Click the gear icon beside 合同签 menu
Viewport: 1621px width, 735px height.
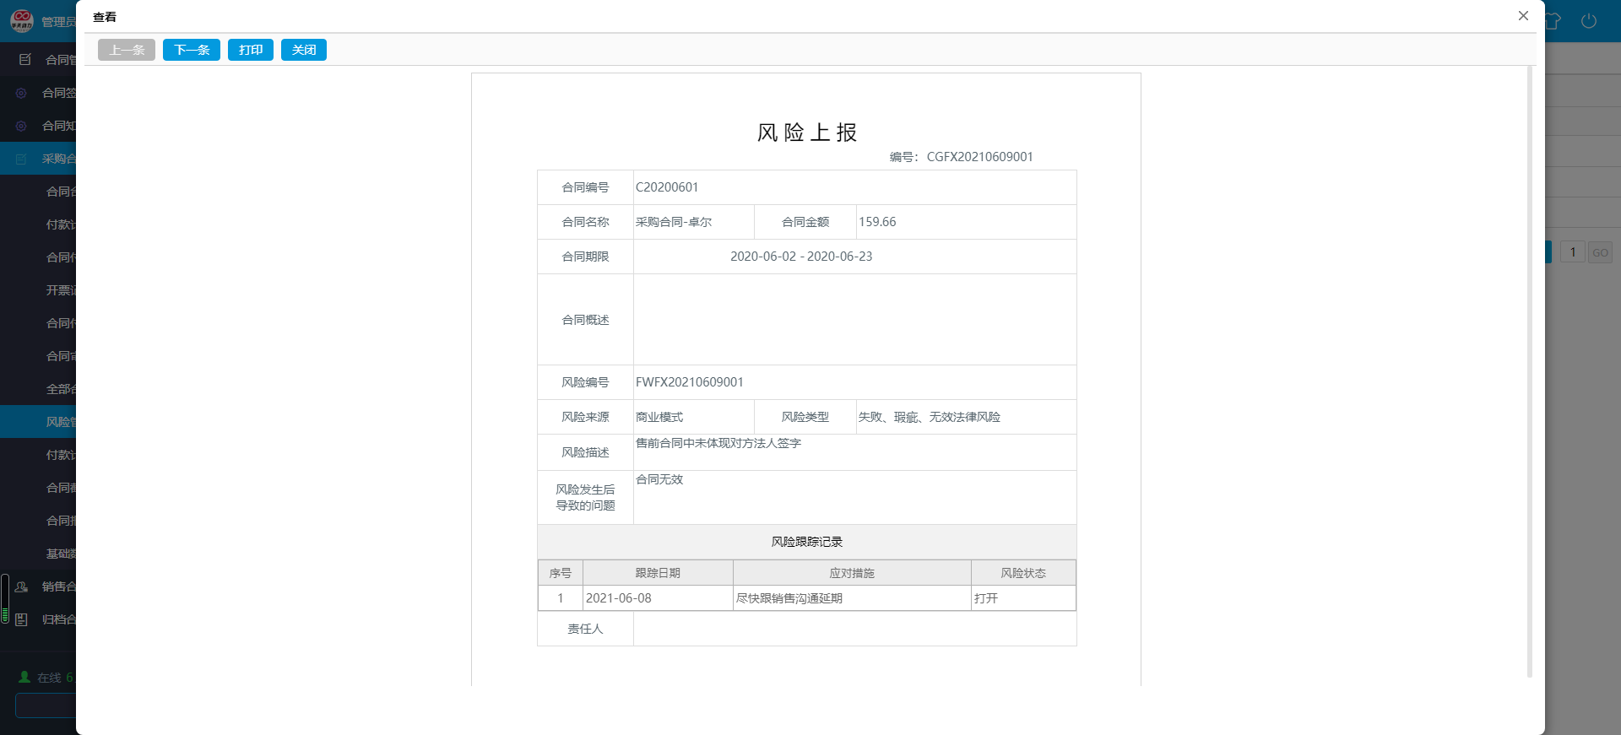(x=22, y=93)
